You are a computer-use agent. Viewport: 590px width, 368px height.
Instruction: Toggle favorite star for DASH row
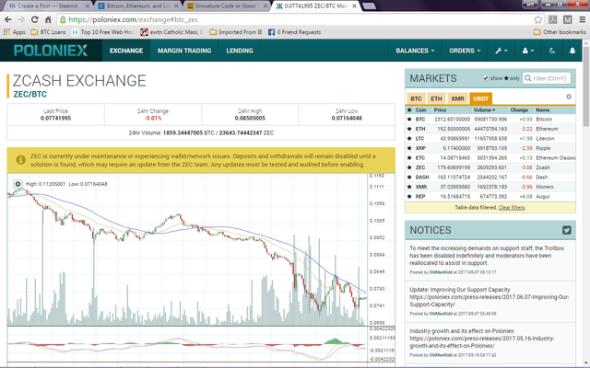409,177
